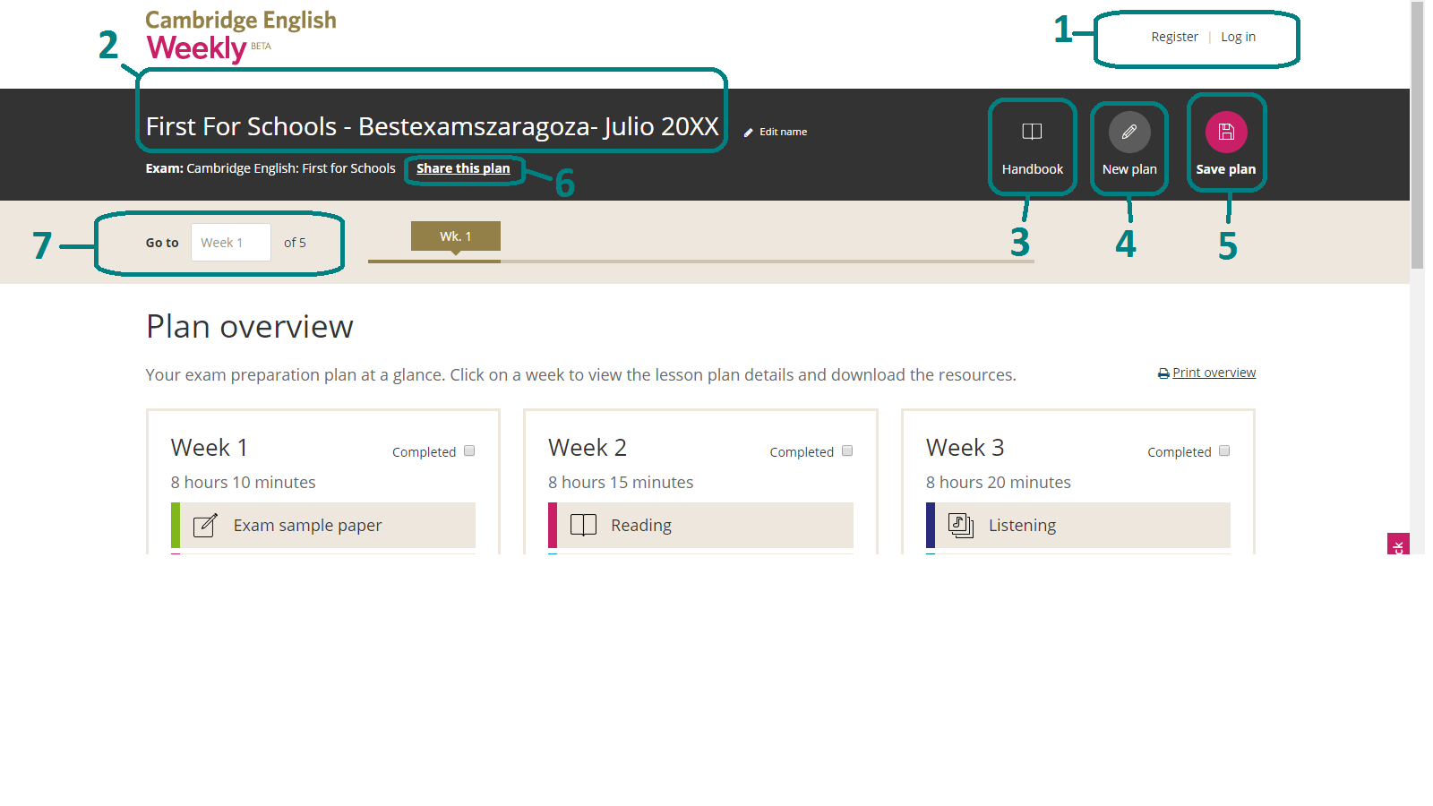Click the Exam: Cambridge English label
This screenshot has width=1433, height=806.
point(270,168)
